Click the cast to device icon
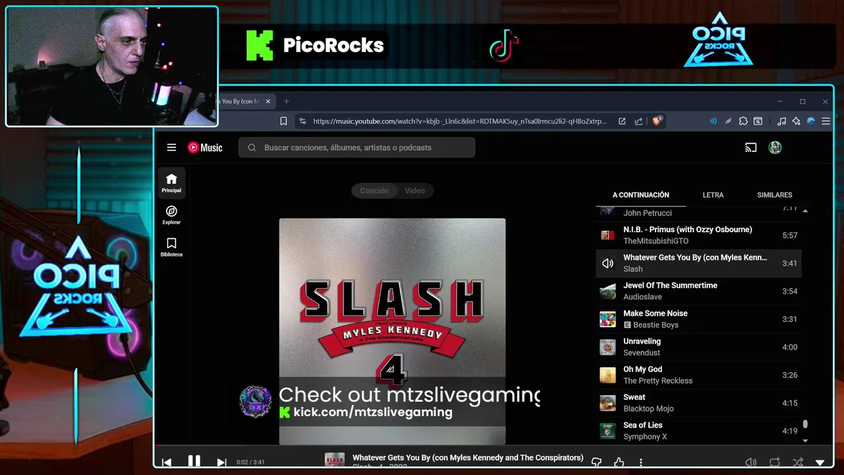Screen dimensions: 844x475 pyautogui.click(x=750, y=148)
